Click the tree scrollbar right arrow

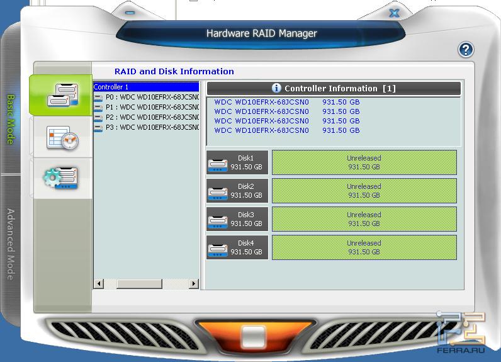tap(194, 283)
